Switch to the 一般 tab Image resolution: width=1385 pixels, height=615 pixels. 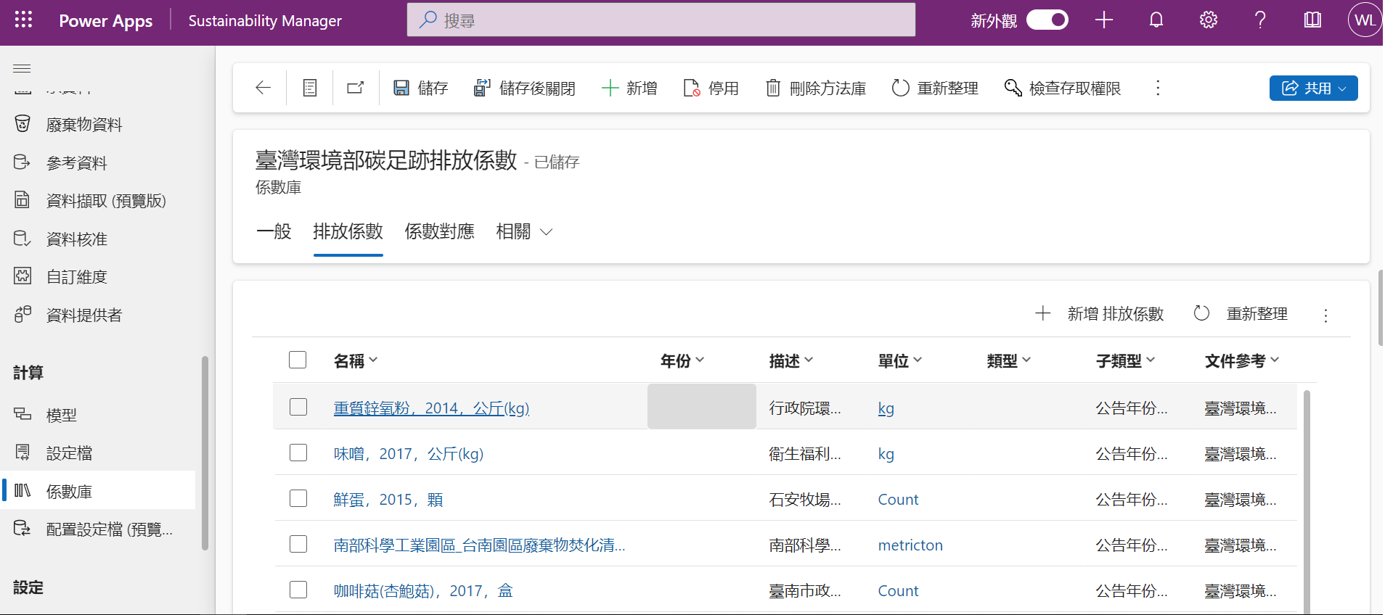[x=274, y=231]
